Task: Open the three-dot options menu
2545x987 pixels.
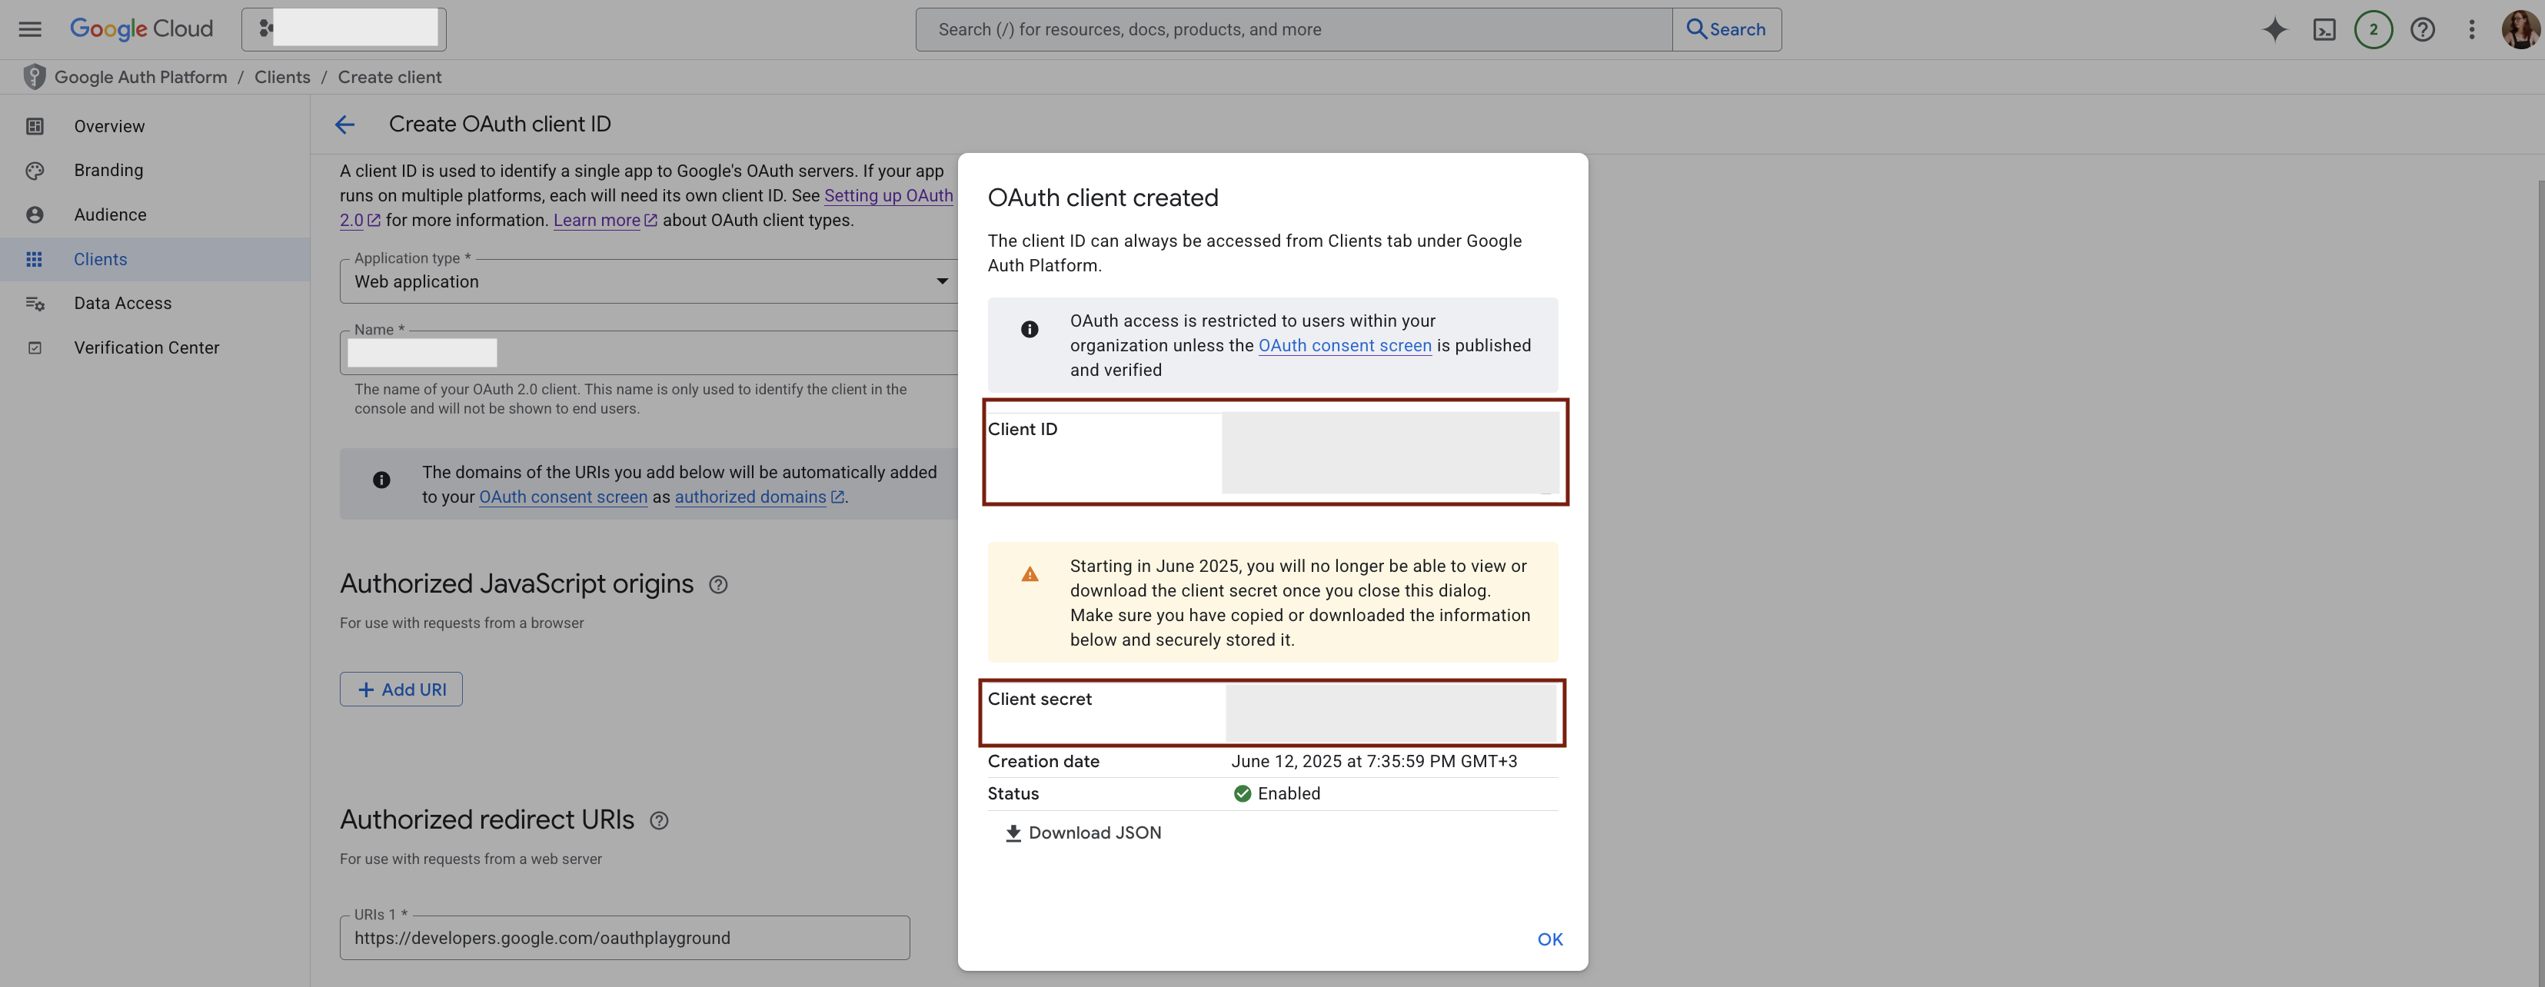Action: pyautogui.click(x=2472, y=28)
